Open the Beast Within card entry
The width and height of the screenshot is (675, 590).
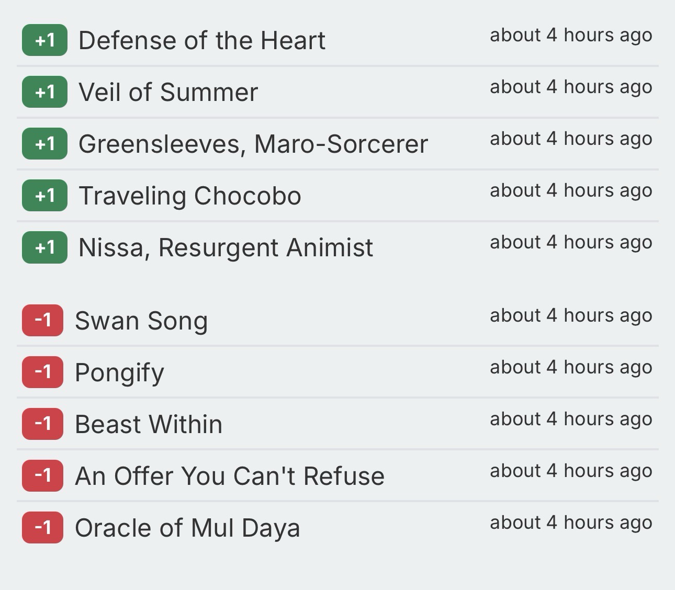pos(149,424)
